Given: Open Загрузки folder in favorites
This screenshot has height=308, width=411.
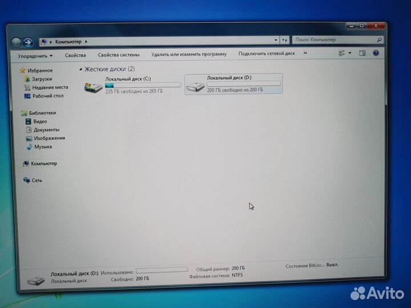Looking at the screenshot, I should tap(42, 79).
